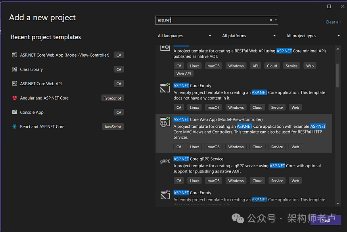Select Console App in recent templates
Screen dimensions: 347x232
pyautogui.click(x=32, y=112)
